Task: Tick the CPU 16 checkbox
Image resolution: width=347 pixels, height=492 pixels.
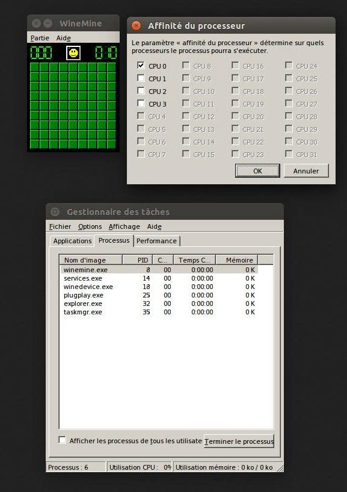Action: point(235,65)
